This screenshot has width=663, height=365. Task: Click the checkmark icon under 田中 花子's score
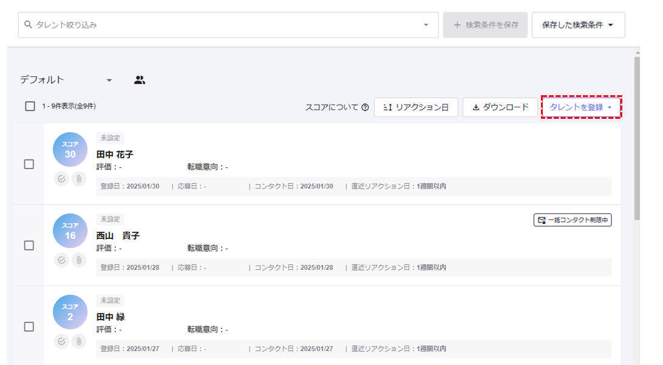click(61, 179)
